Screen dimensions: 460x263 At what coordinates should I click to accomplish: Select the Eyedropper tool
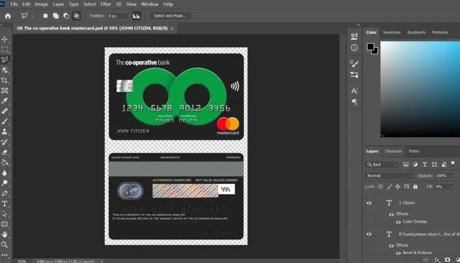pos(5,100)
